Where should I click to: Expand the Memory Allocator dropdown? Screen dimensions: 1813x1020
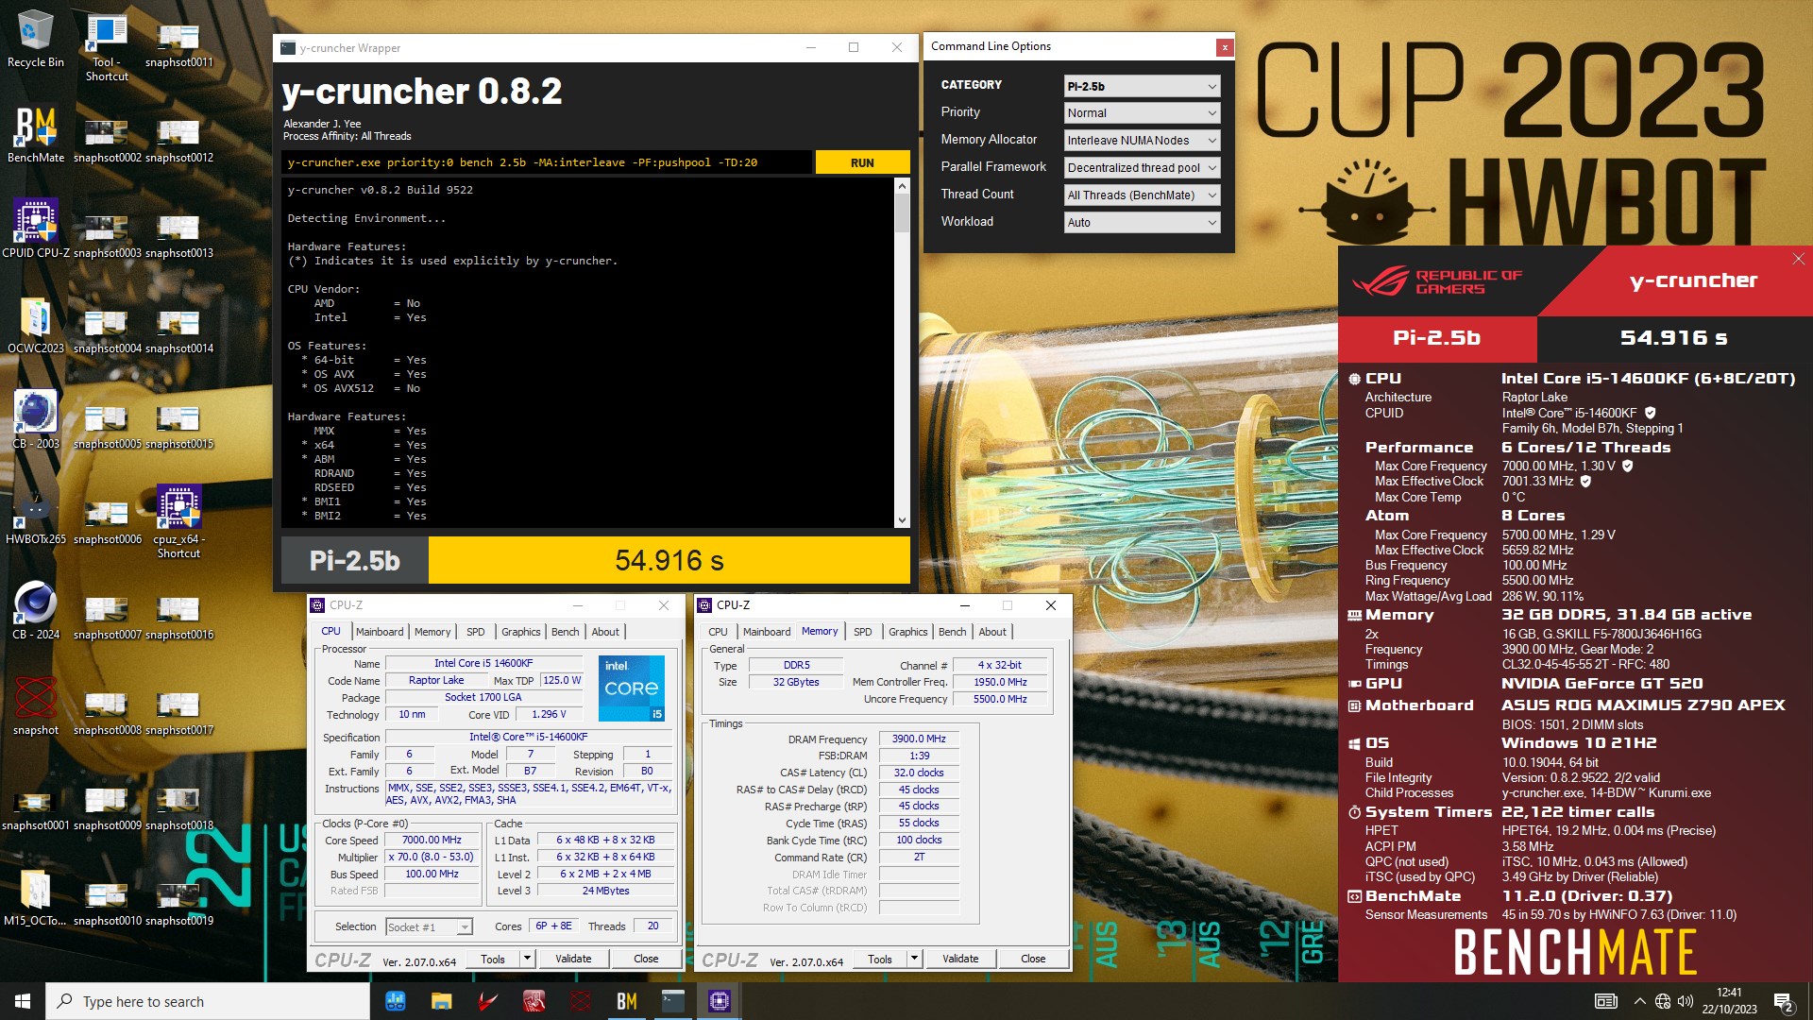[1142, 140]
